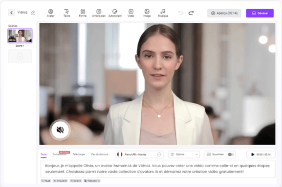Edit the project name with pencil icon
282x187 pixels.
(33, 13)
